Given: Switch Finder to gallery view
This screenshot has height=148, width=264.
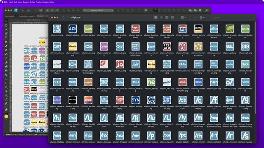Looking at the screenshot, I should click(x=172, y=17).
